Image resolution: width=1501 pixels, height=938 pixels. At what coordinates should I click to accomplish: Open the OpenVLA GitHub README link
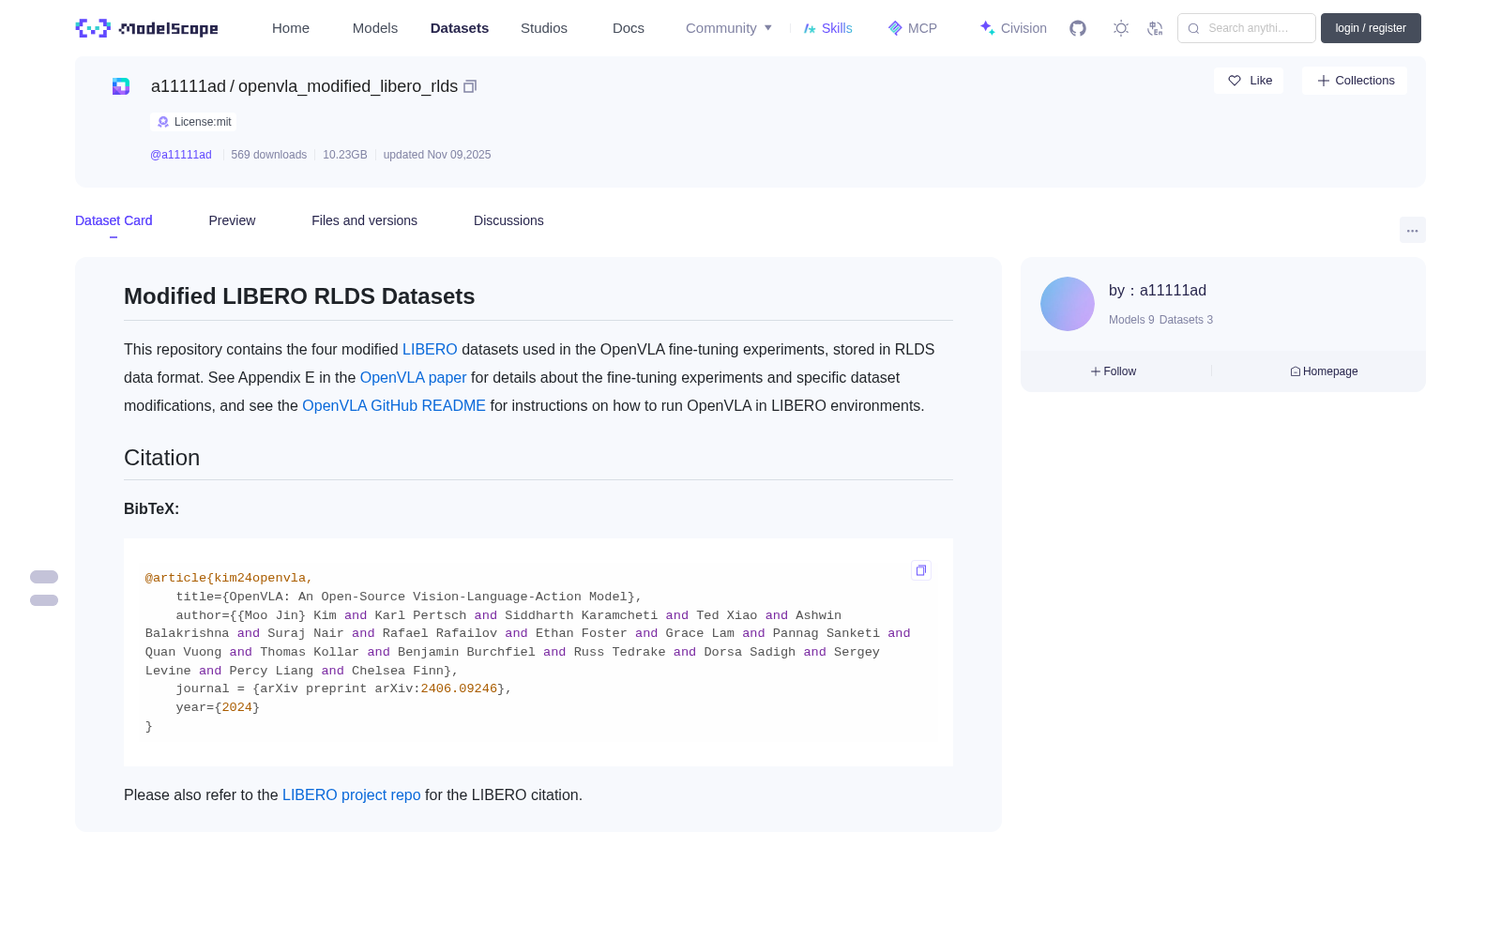point(394,405)
